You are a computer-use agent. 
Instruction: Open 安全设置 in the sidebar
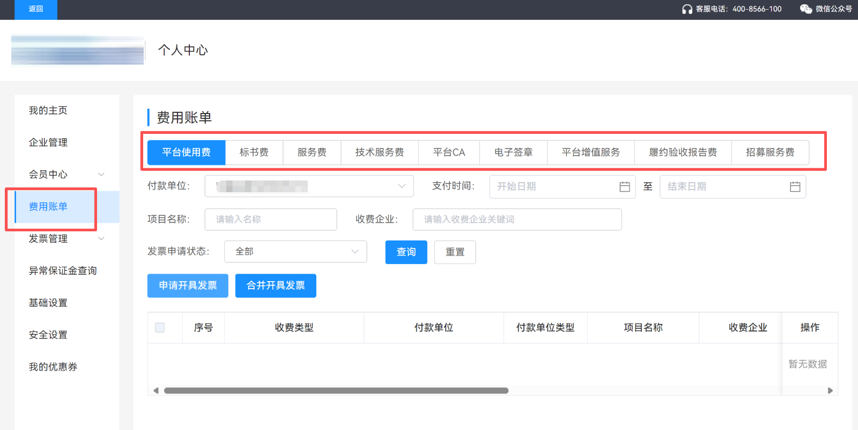click(x=67, y=335)
